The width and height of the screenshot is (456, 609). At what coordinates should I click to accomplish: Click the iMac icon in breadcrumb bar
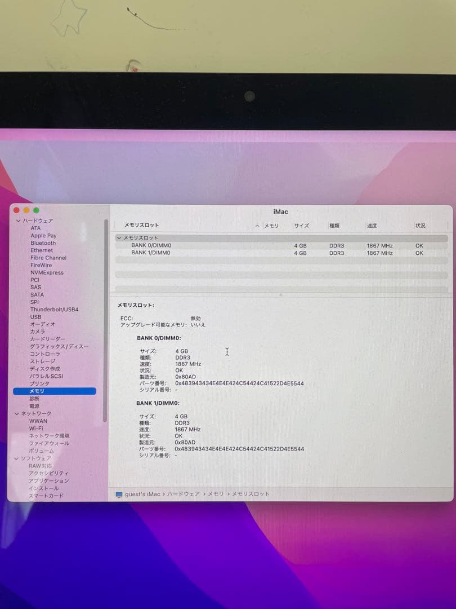click(x=118, y=494)
